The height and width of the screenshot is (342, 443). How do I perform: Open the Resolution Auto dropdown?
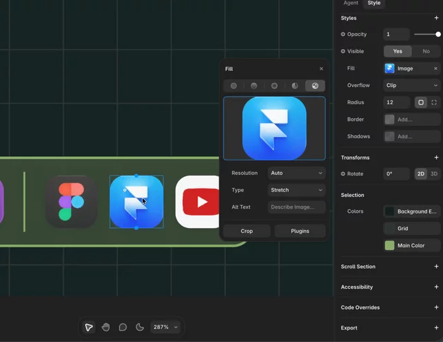(296, 173)
